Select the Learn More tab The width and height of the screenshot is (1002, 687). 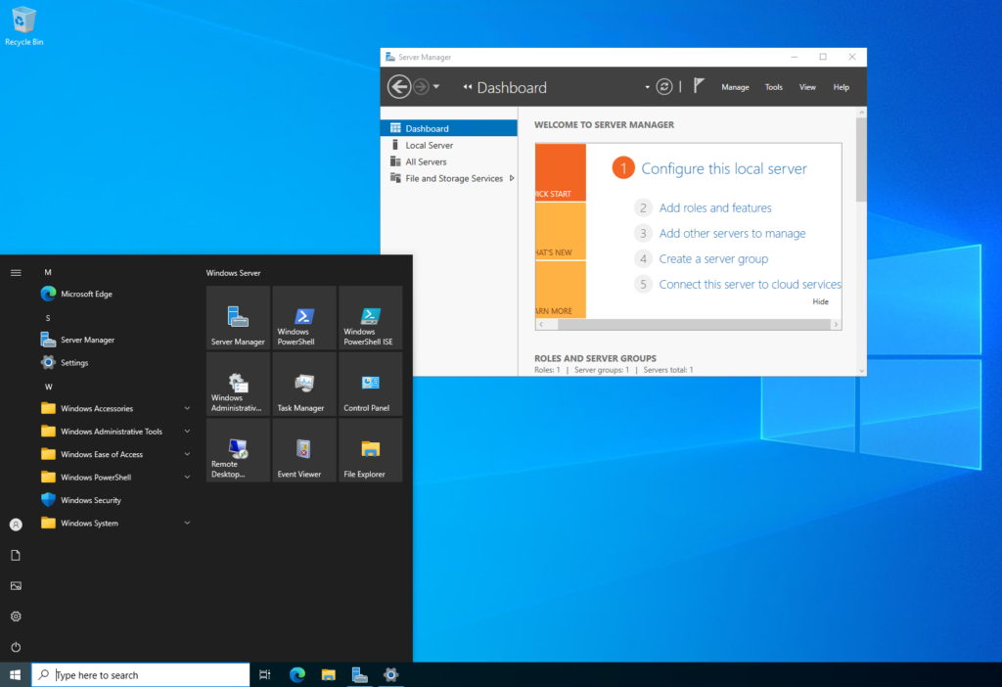pos(561,290)
